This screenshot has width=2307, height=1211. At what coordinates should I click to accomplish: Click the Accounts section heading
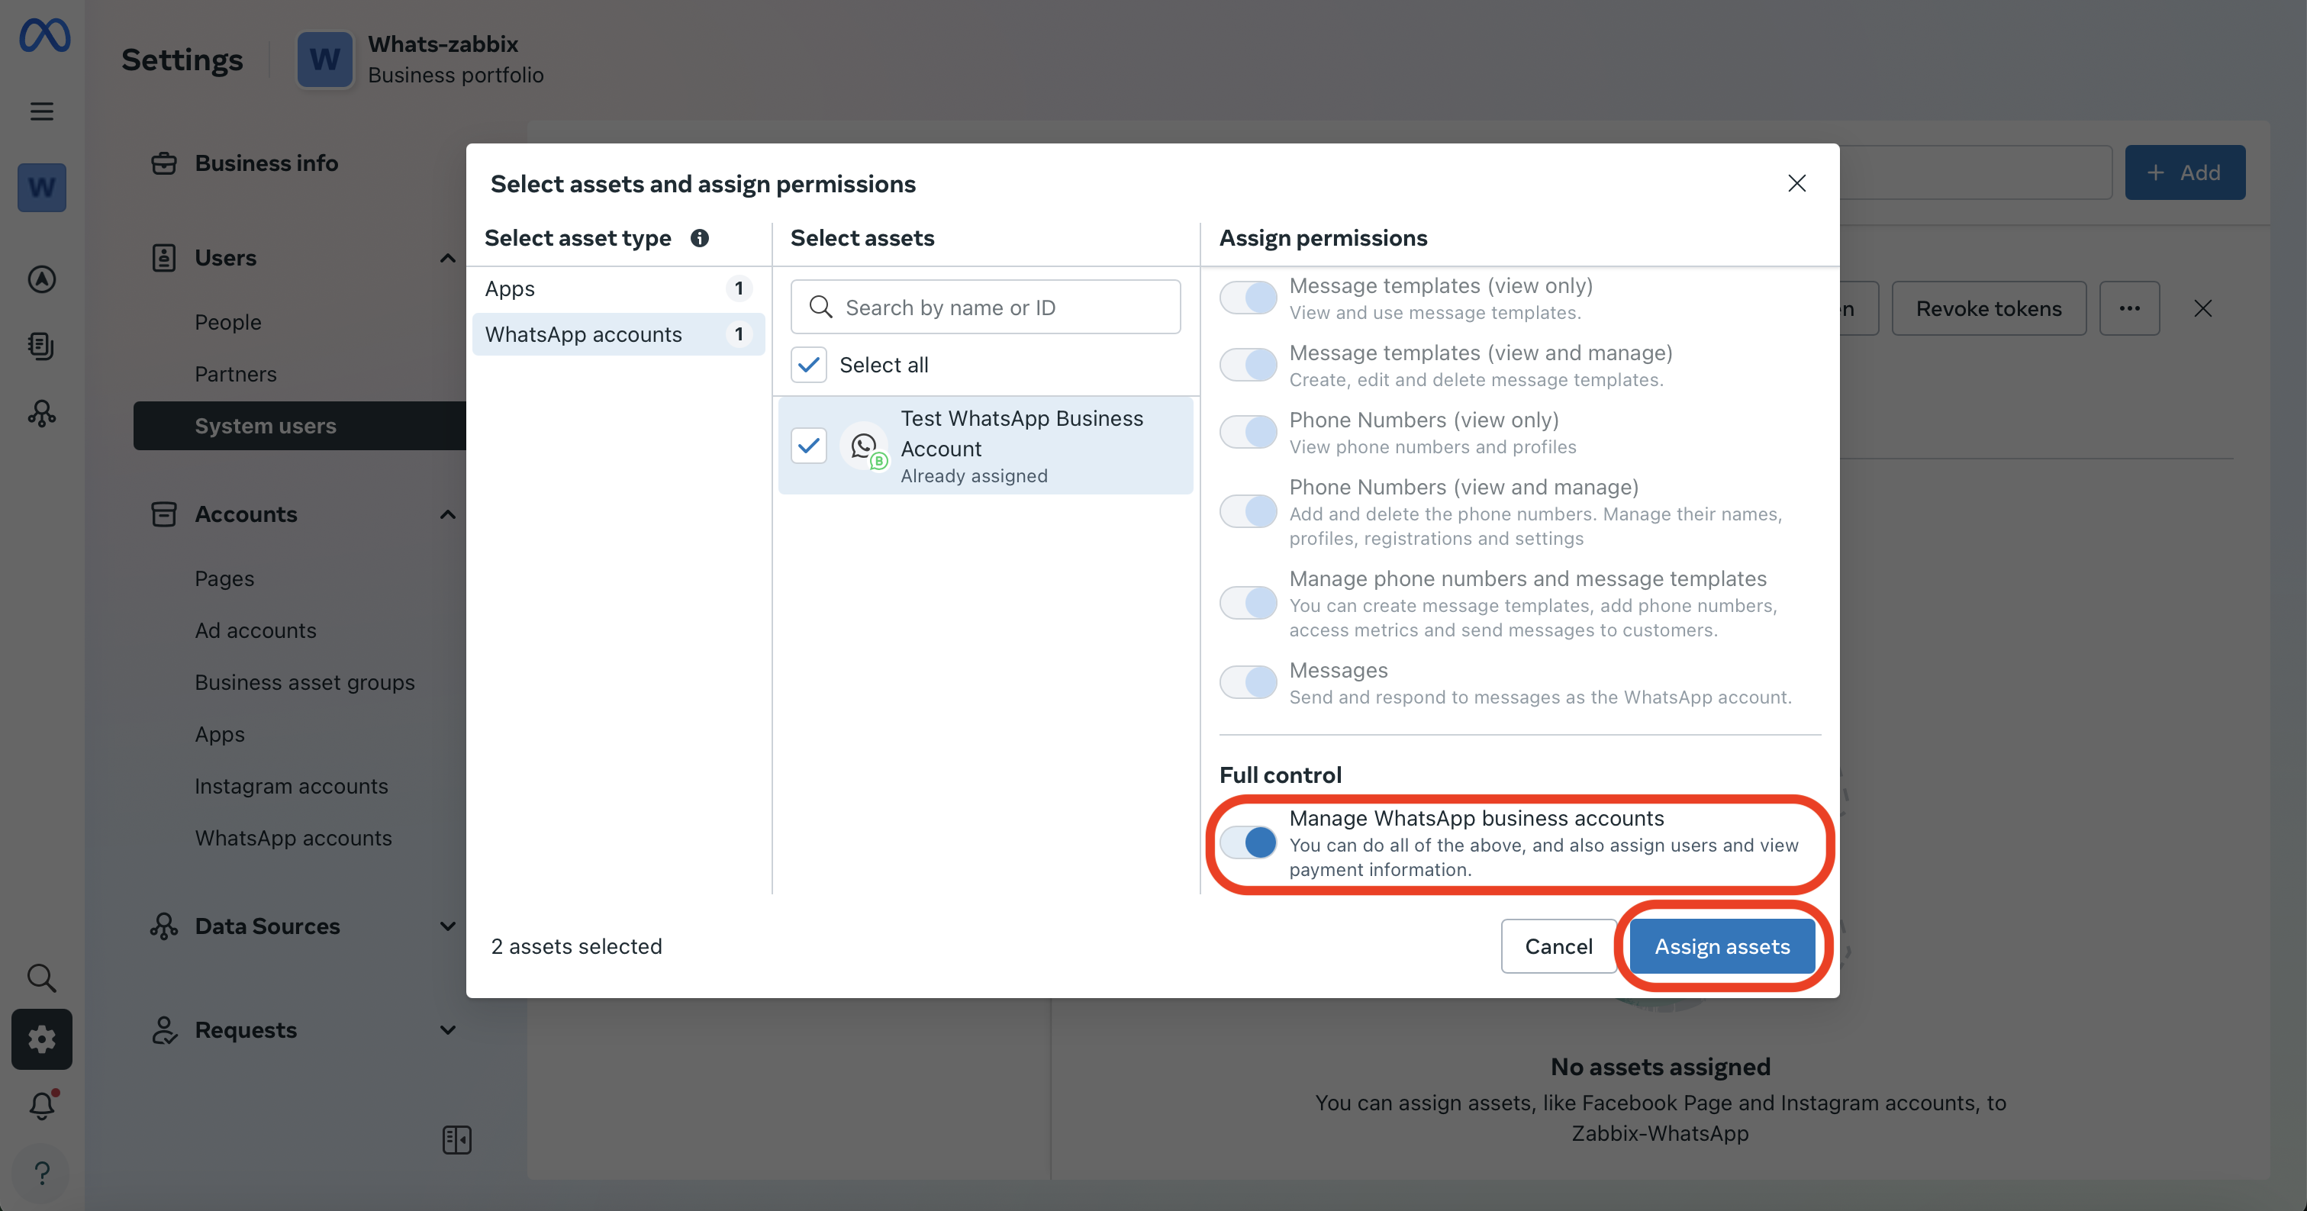[246, 514]
